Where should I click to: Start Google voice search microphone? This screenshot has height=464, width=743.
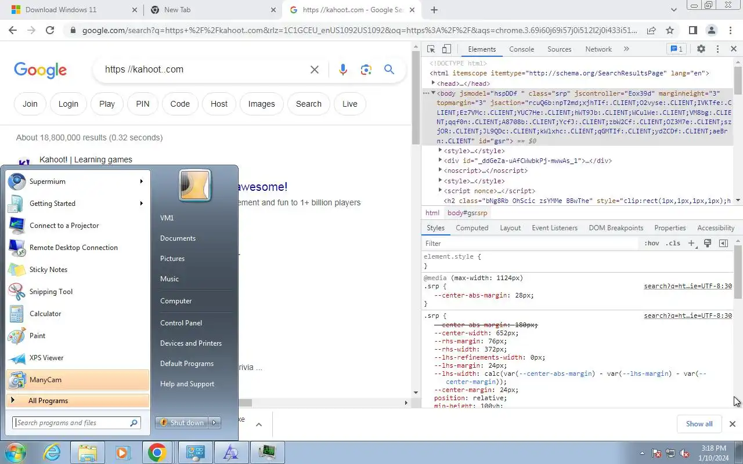(343, 70)
